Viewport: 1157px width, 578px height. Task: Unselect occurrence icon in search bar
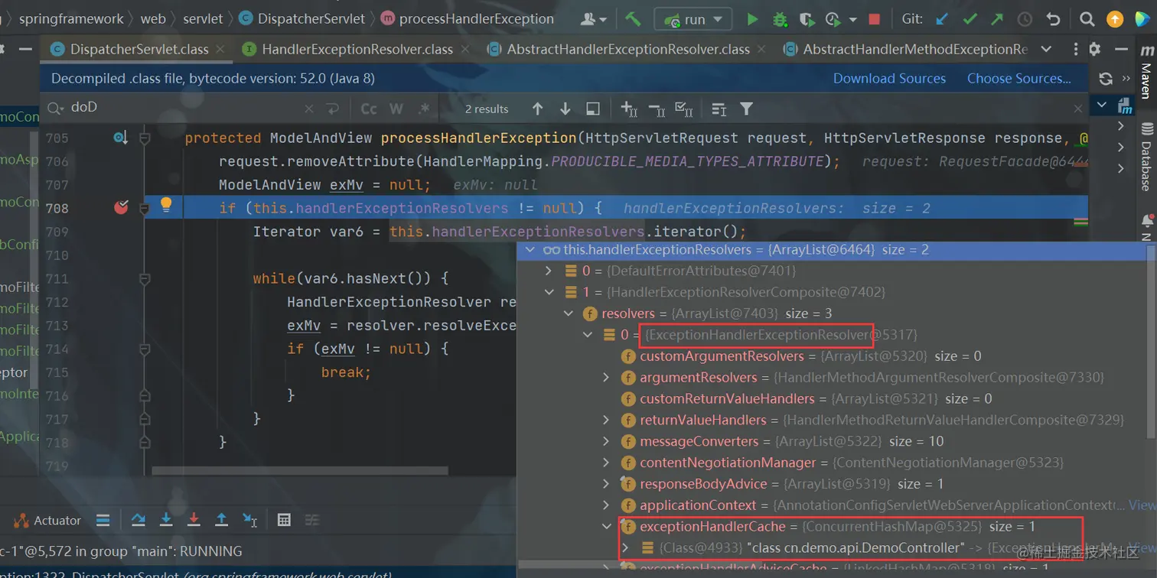coord(657,109)
